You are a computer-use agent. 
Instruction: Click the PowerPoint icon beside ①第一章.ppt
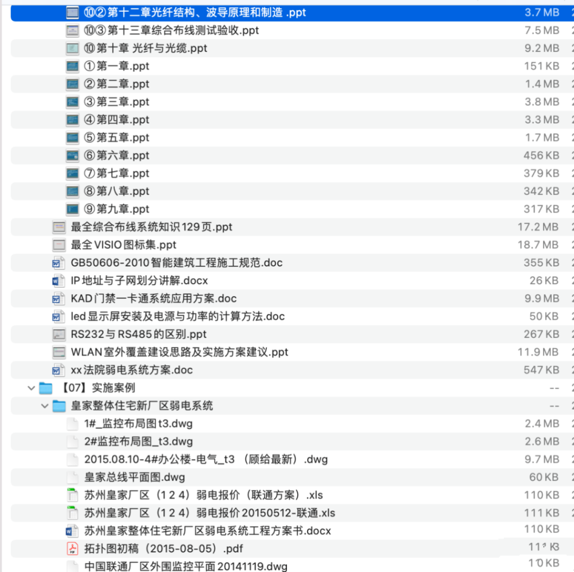[72, 66]
